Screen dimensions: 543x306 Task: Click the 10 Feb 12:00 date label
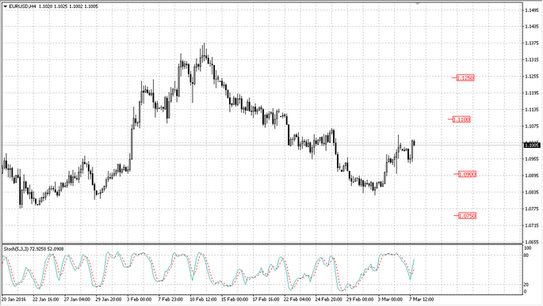pyautogui.click(x=203, y=299)
